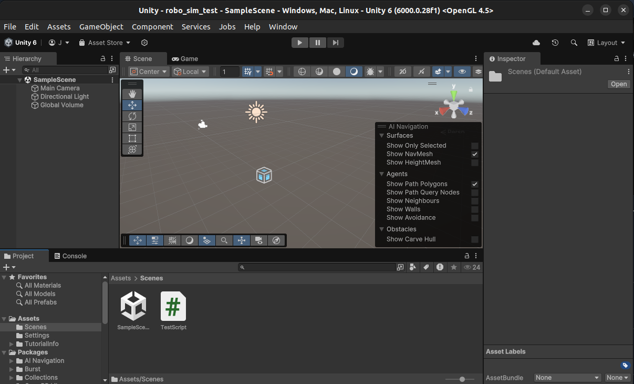The image size is (634, 384).
Task: Switch to the Rotate tool
Action: (x=132, y=116)
